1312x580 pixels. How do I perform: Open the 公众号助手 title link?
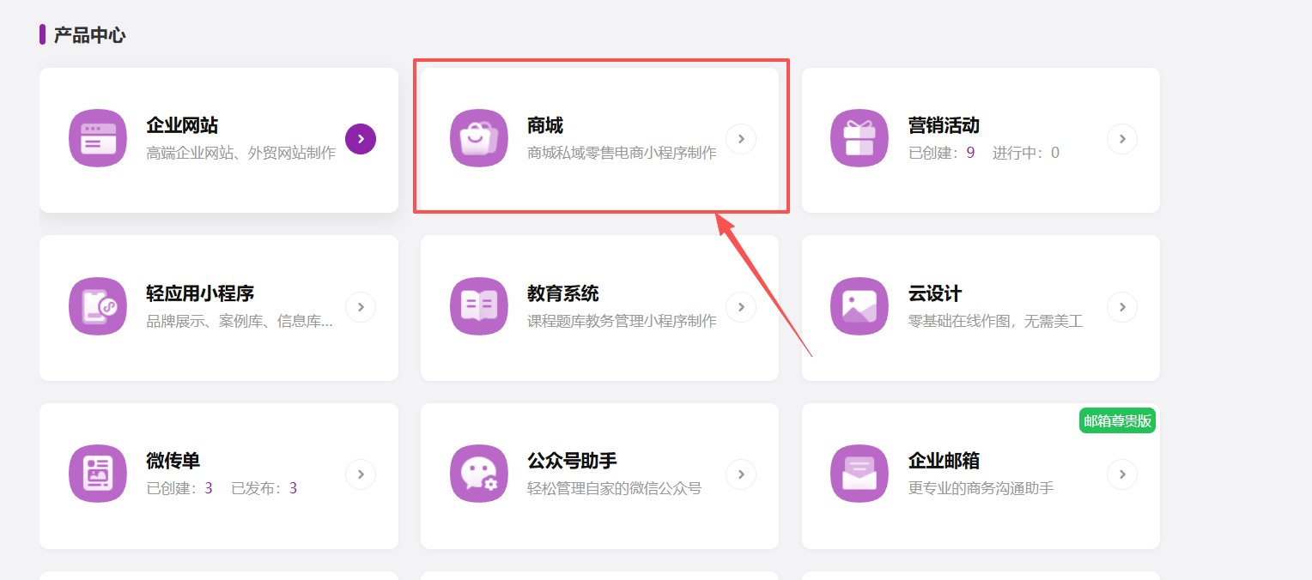(572, 461)
